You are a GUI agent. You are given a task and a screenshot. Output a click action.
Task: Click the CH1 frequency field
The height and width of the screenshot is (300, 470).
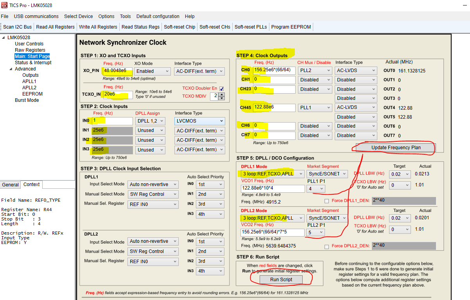tap(274, 80)
